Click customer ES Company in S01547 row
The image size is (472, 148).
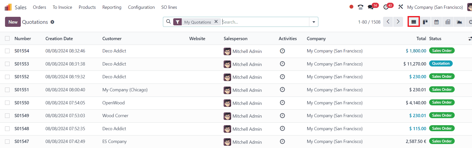(114, 141)
